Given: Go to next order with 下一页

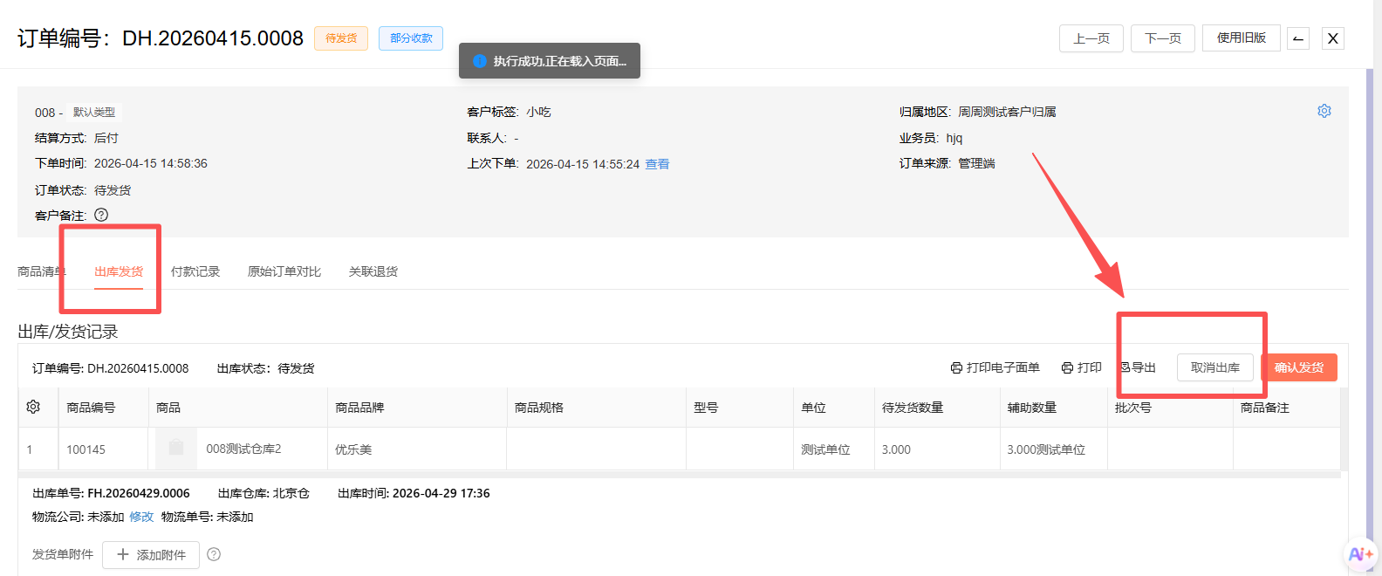Looking at the screenshot, I should (x=1163, y=38).
